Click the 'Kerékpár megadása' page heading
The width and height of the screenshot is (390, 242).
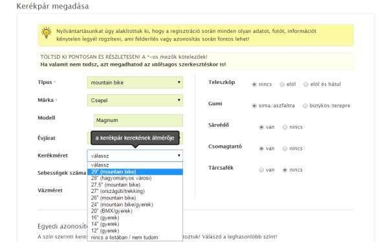point(52,6)
